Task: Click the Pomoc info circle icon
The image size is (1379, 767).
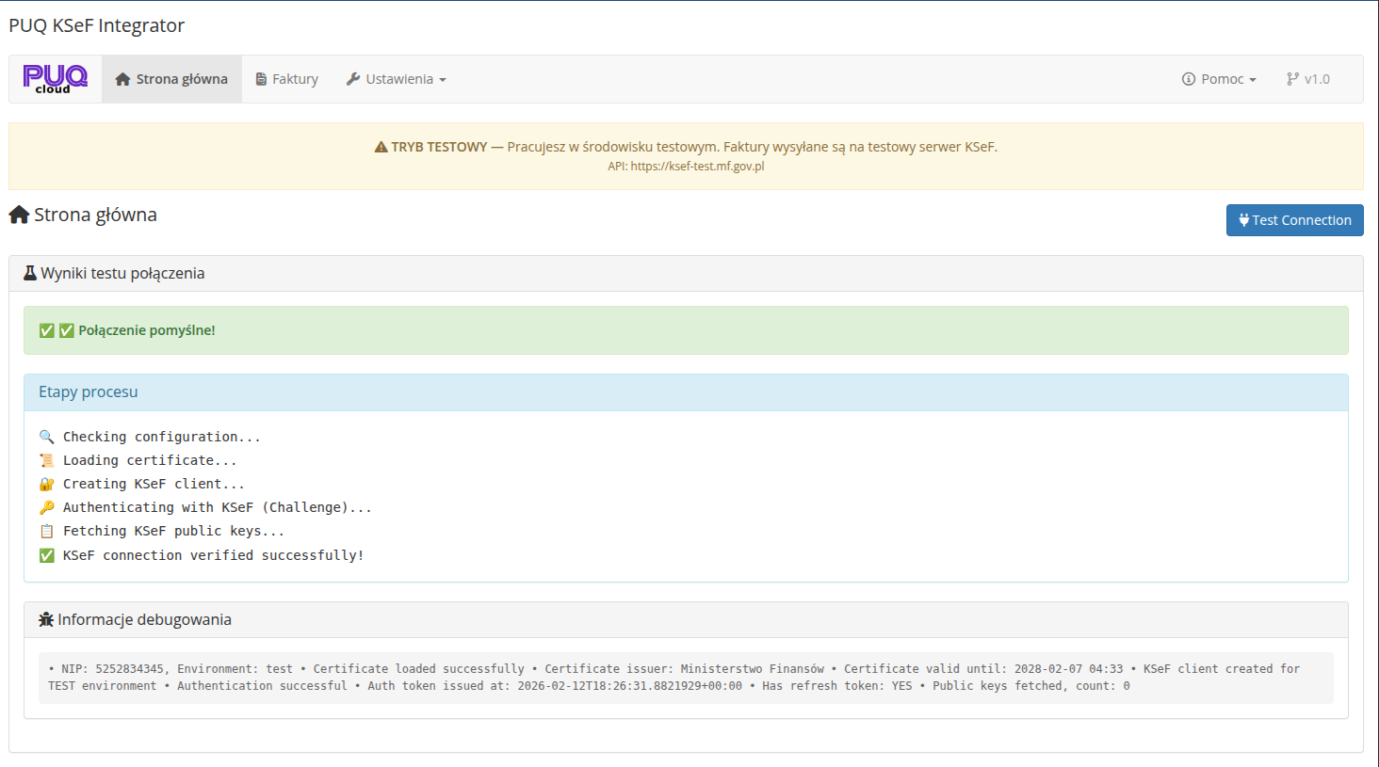Action: coord(1189,80)
